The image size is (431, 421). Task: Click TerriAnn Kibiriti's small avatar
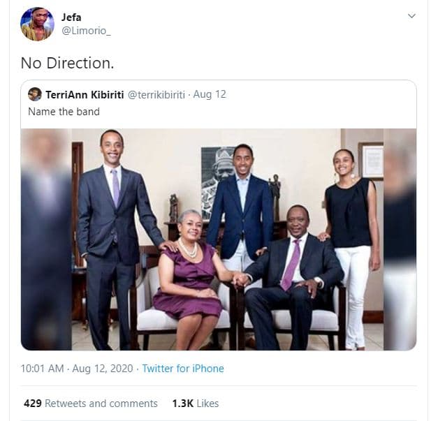coord(34,94)
